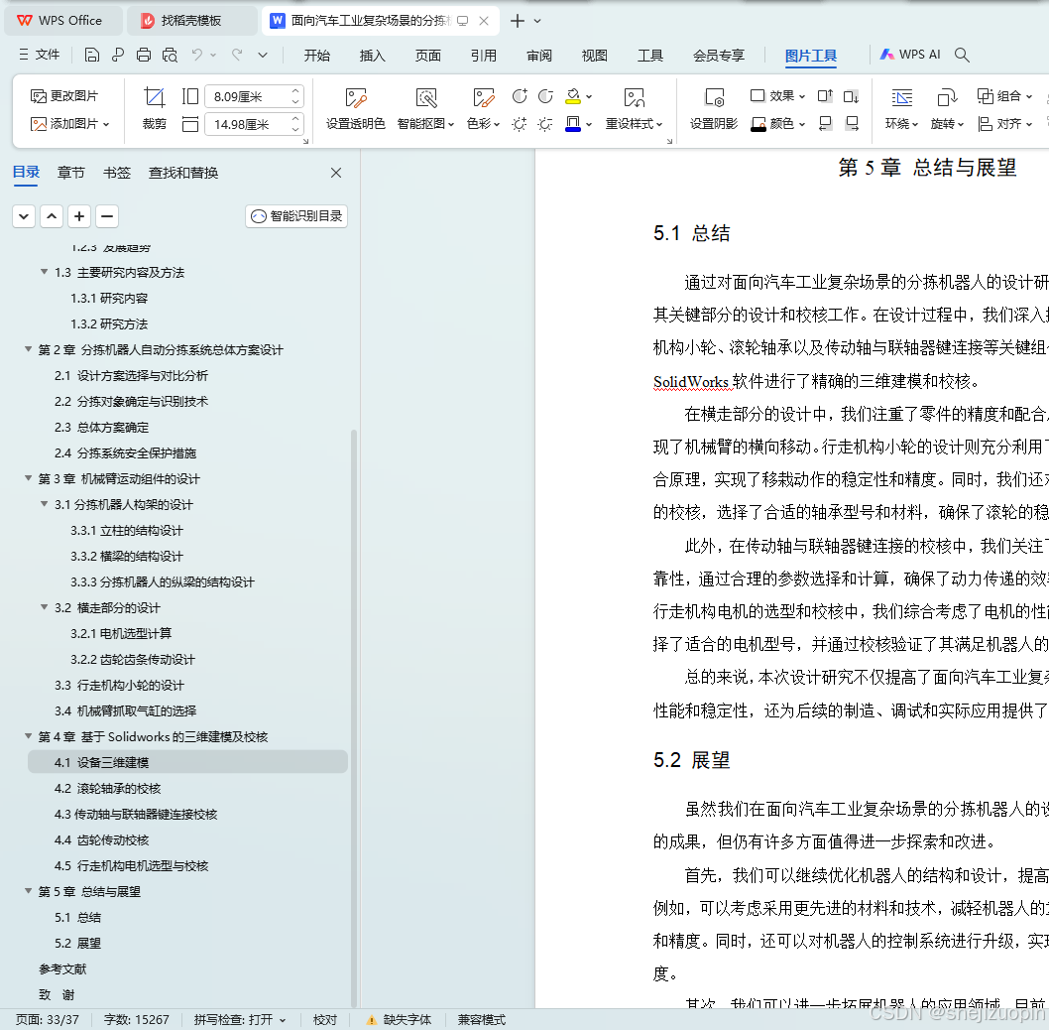The height and width of the screenshot is (1030, 1049).
Task: Click the outline collapse up chevron
Action: pos(52,216)
